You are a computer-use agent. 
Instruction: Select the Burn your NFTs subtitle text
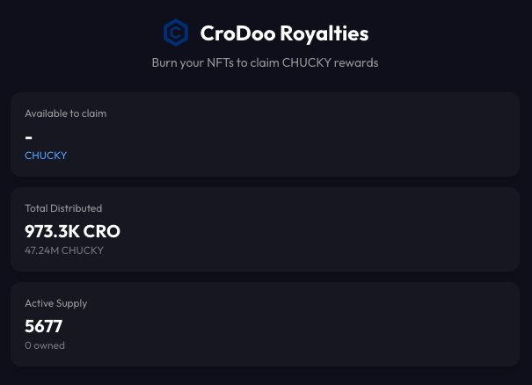(x=266, y=62)
